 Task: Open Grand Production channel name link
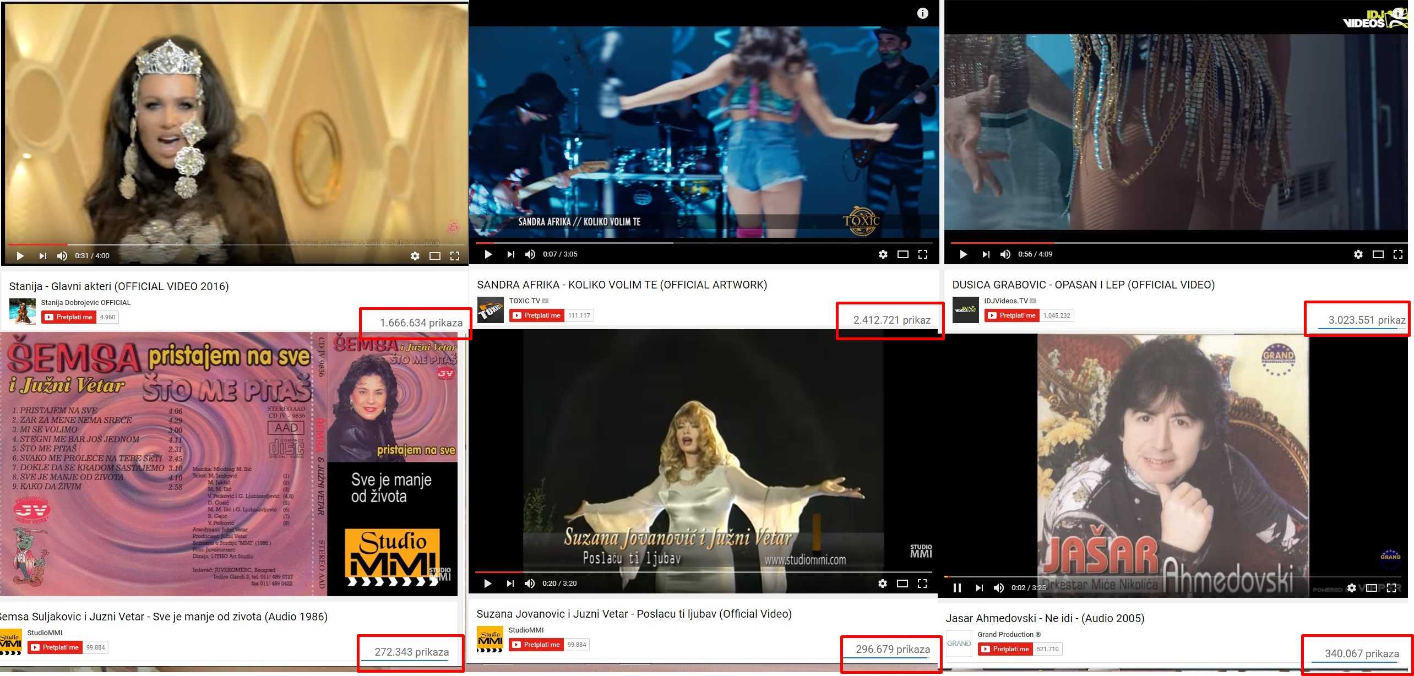pyautogui.click(x=1005, y=634)
